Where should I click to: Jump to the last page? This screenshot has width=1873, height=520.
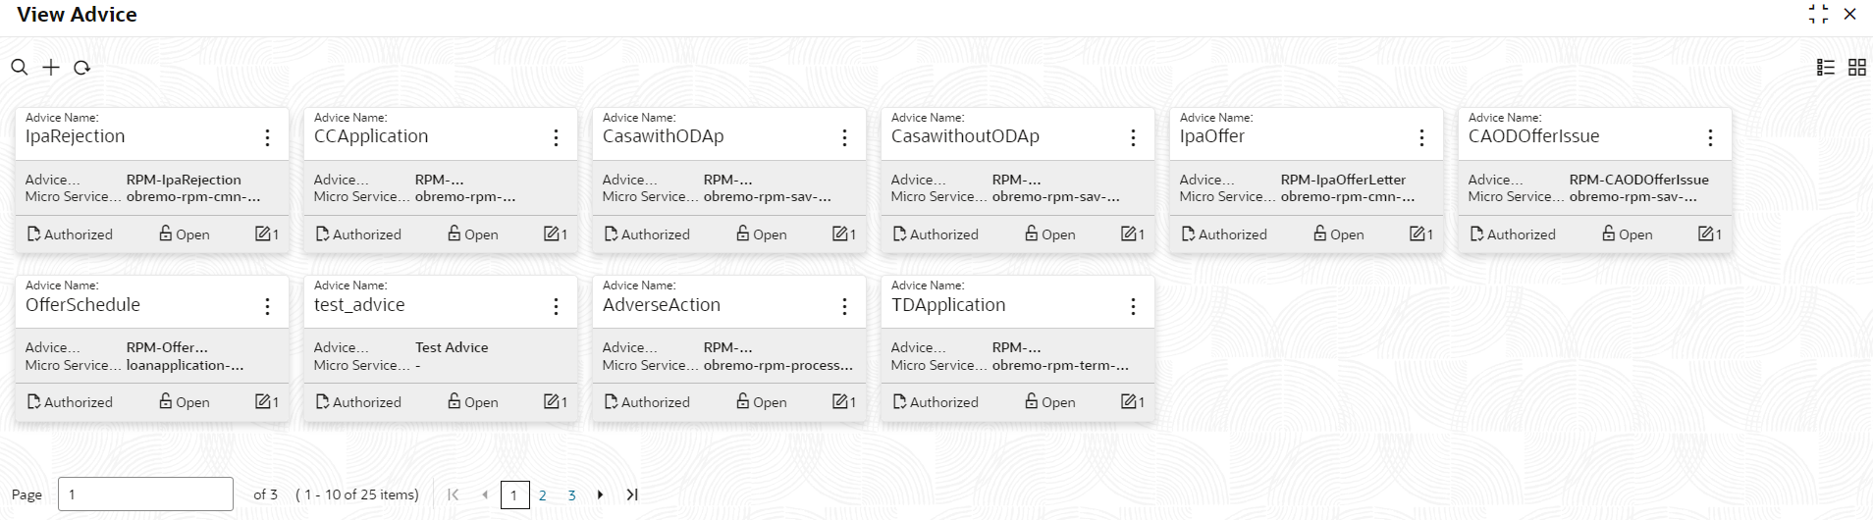(632, 494)
